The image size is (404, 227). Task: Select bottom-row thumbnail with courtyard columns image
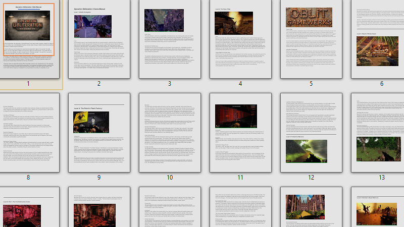coord(311,207)
